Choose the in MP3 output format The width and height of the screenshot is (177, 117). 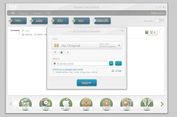pyautogui.click(x=147, y=104)
